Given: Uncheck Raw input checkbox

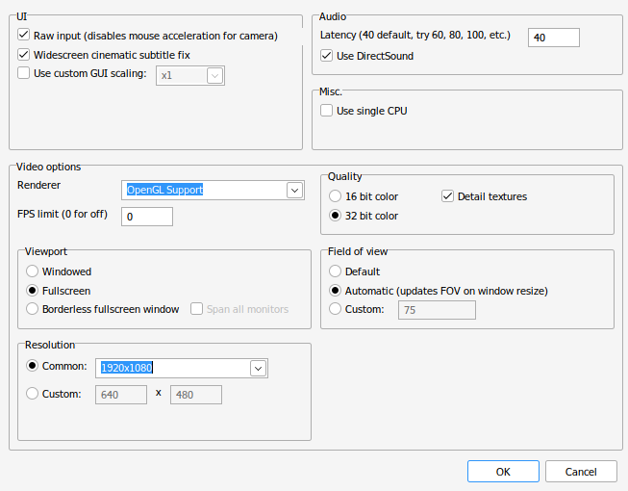Looking at the screenshot, I should (24, 35).
